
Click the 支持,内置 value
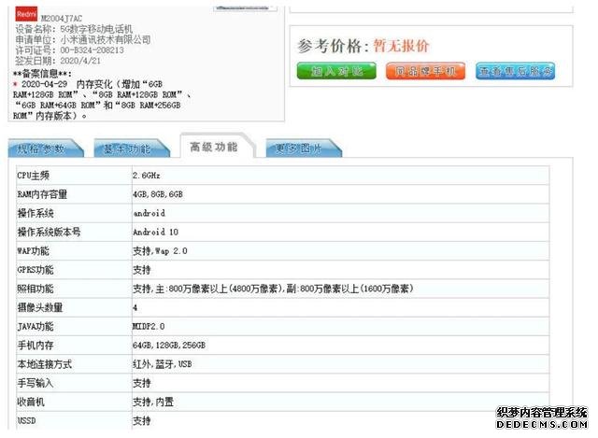pos(153,402)
